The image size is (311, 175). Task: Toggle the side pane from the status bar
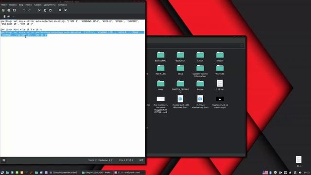pyautogui.click(x=3, y=160)
